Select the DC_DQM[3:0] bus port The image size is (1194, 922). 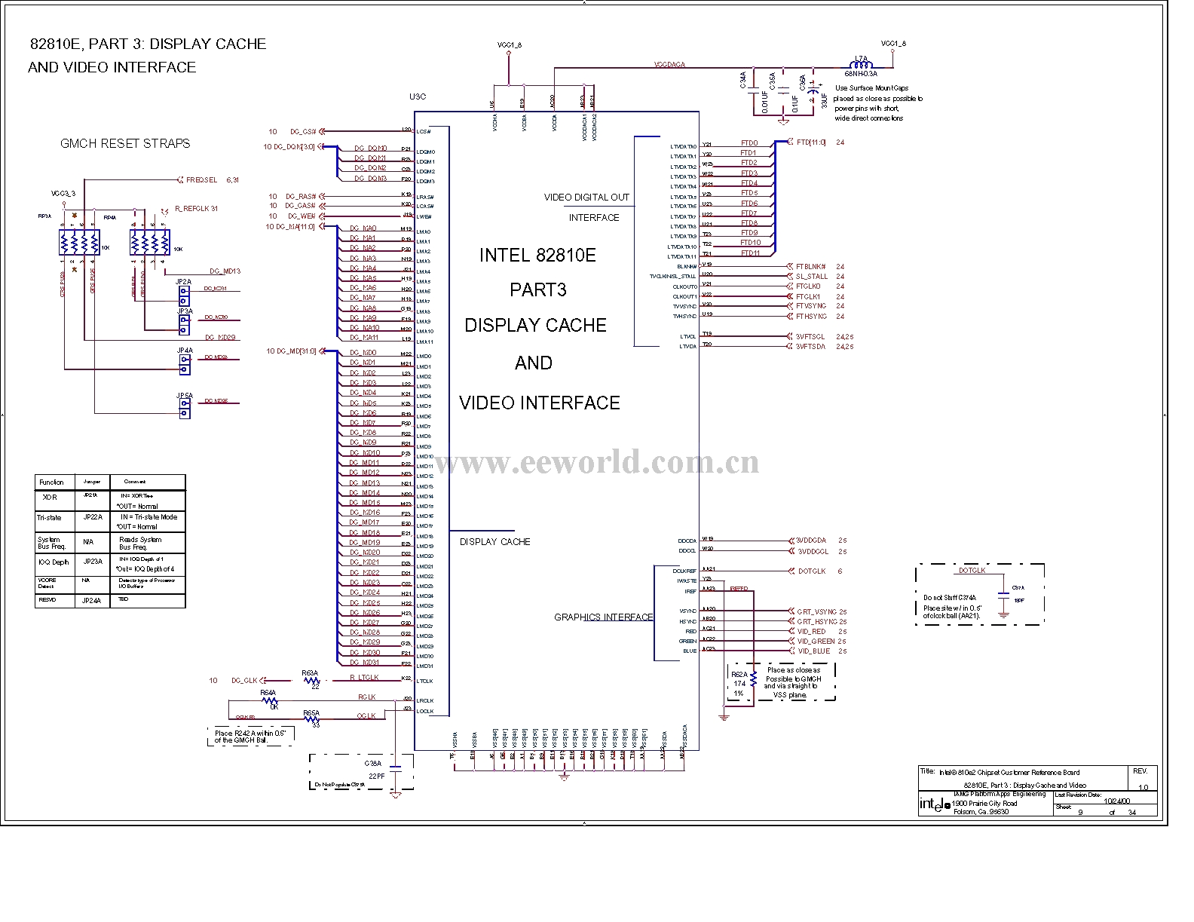coord(298,146)
